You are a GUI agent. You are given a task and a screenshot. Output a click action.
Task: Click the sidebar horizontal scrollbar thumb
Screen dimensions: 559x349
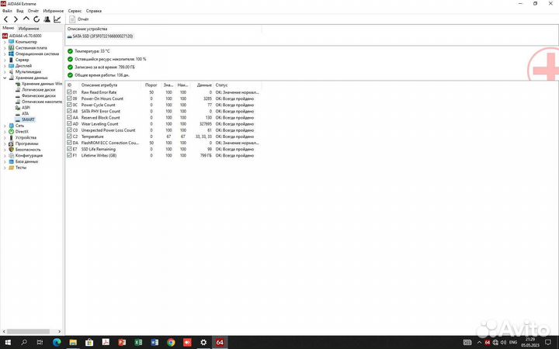(28, 332)
